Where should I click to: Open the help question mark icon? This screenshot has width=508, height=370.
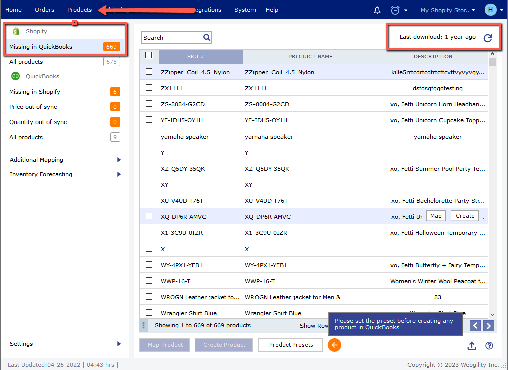click(x=489, y=346)
